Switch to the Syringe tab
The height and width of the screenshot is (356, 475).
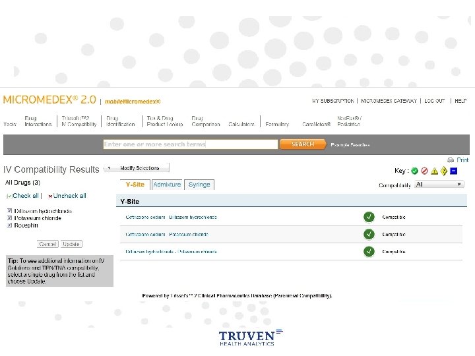point(199,185)
